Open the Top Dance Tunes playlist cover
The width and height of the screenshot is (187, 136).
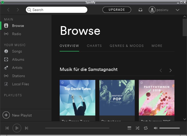77,98
